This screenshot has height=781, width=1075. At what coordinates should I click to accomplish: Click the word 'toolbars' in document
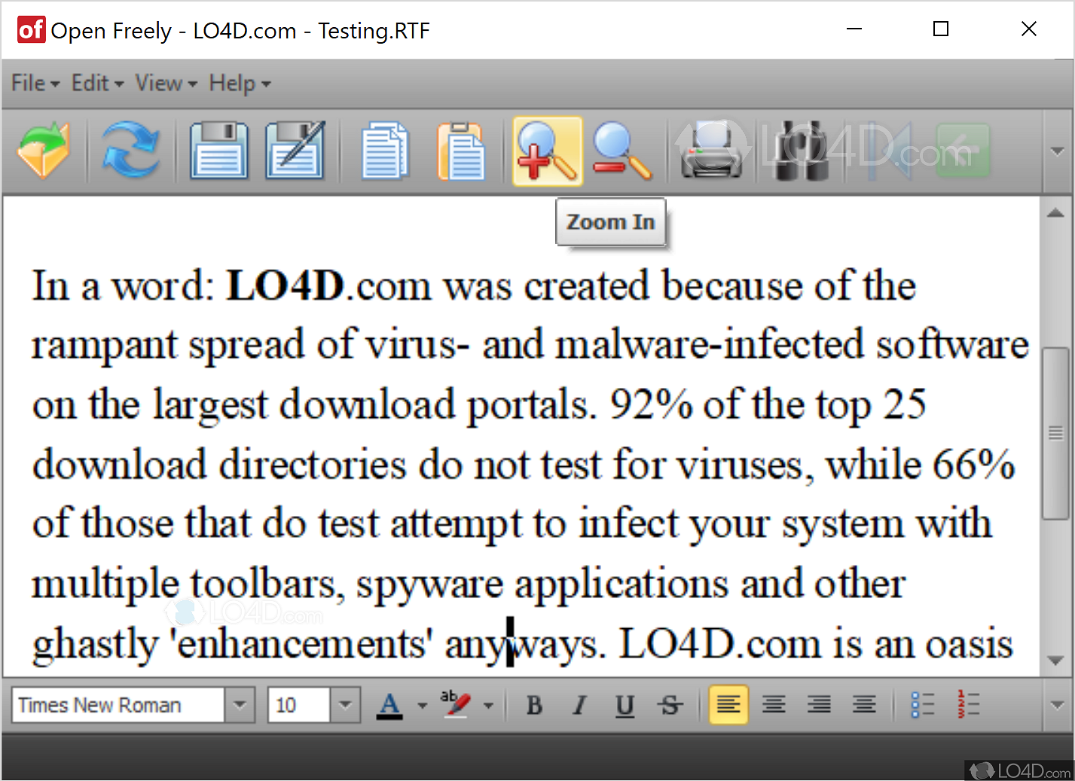pyautogui.click(x=263, y=584)
